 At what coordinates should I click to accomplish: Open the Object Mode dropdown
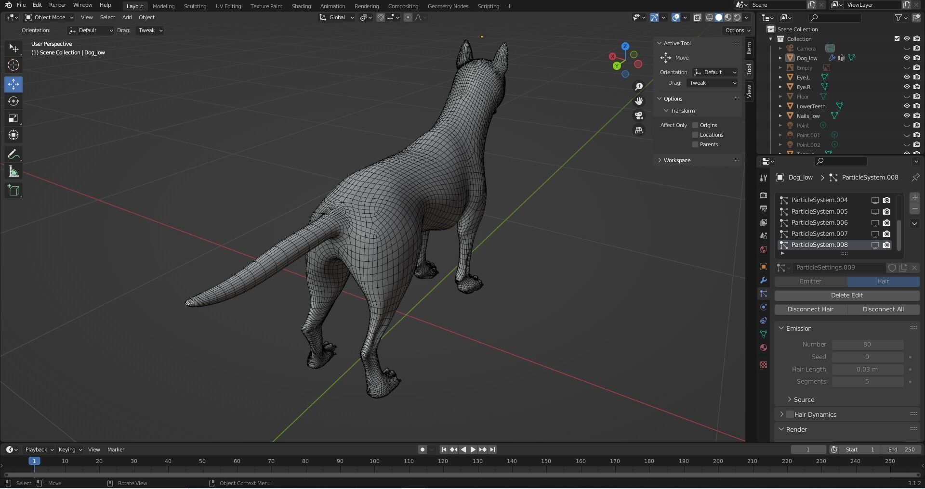coord(49,17)
